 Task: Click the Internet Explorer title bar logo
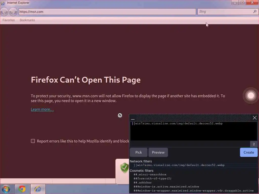(3, 3)
